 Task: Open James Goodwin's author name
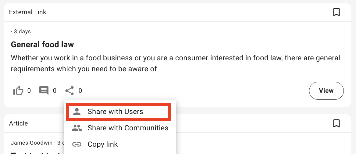click(x=31, y=142)
